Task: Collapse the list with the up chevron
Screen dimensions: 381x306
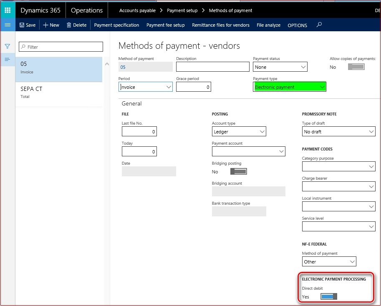Action: click(x=107, y=64)
